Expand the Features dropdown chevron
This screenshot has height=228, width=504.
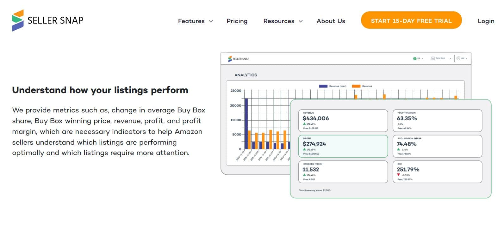click(211, 21)
